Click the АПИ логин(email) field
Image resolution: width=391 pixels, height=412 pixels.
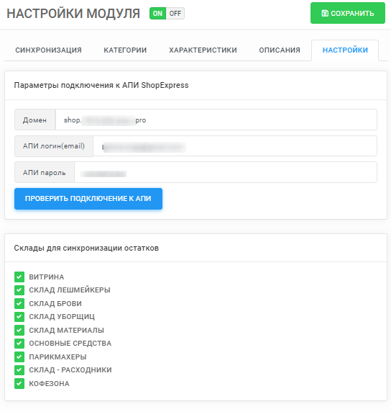[235, 146]
